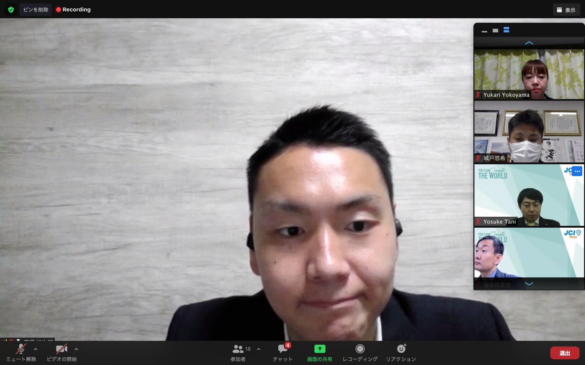Expand the participants options arrow
Screen dimensions: 585x365
tap(259, 349)
